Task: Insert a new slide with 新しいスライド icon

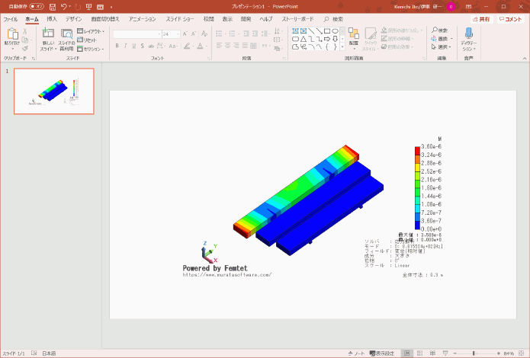Action: 48,37
